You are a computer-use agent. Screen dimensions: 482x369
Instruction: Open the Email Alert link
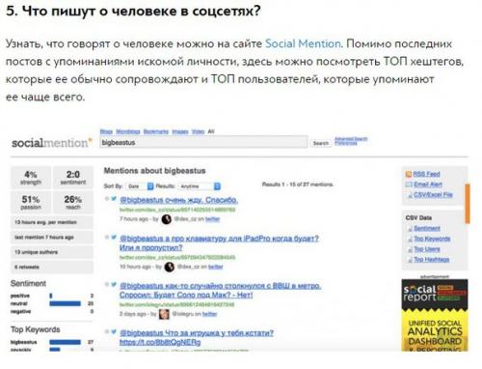click(428, 184)
